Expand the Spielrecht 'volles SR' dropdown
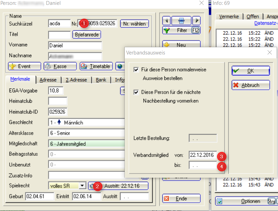 coord(82,186)
